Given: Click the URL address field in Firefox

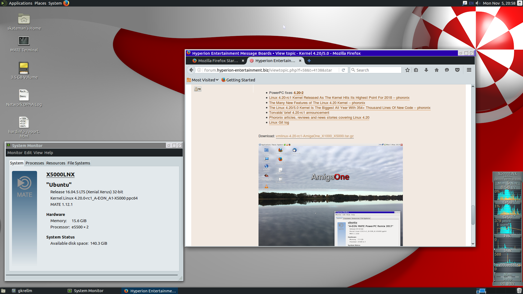Looking at the screenshot, I should (x=268, y=70).
